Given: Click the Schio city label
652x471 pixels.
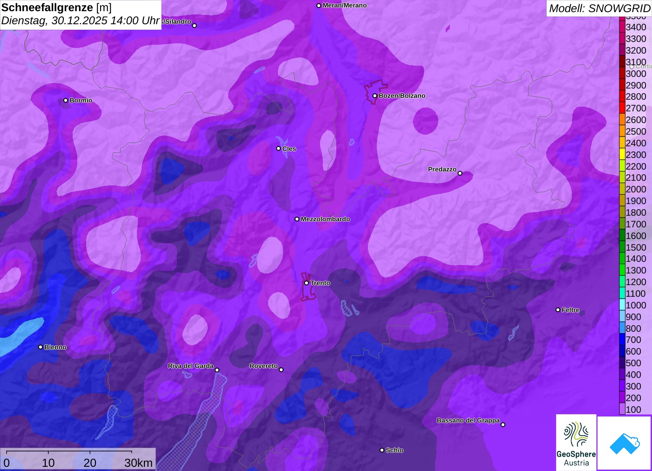Looking at the screenshot, I should pos(394,450).
